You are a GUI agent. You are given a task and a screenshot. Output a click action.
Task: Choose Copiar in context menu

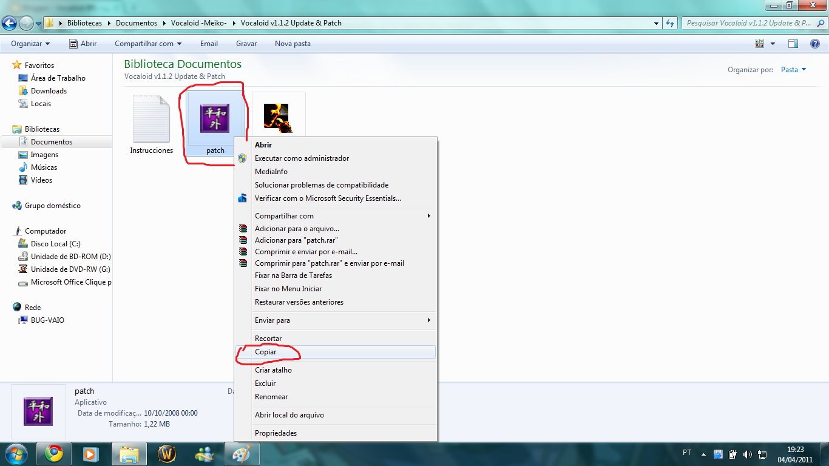(x=336, y=352)
